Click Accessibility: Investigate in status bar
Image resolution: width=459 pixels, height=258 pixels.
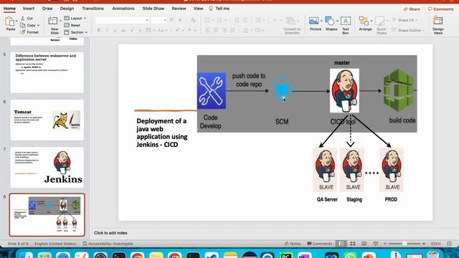[108, 244]
